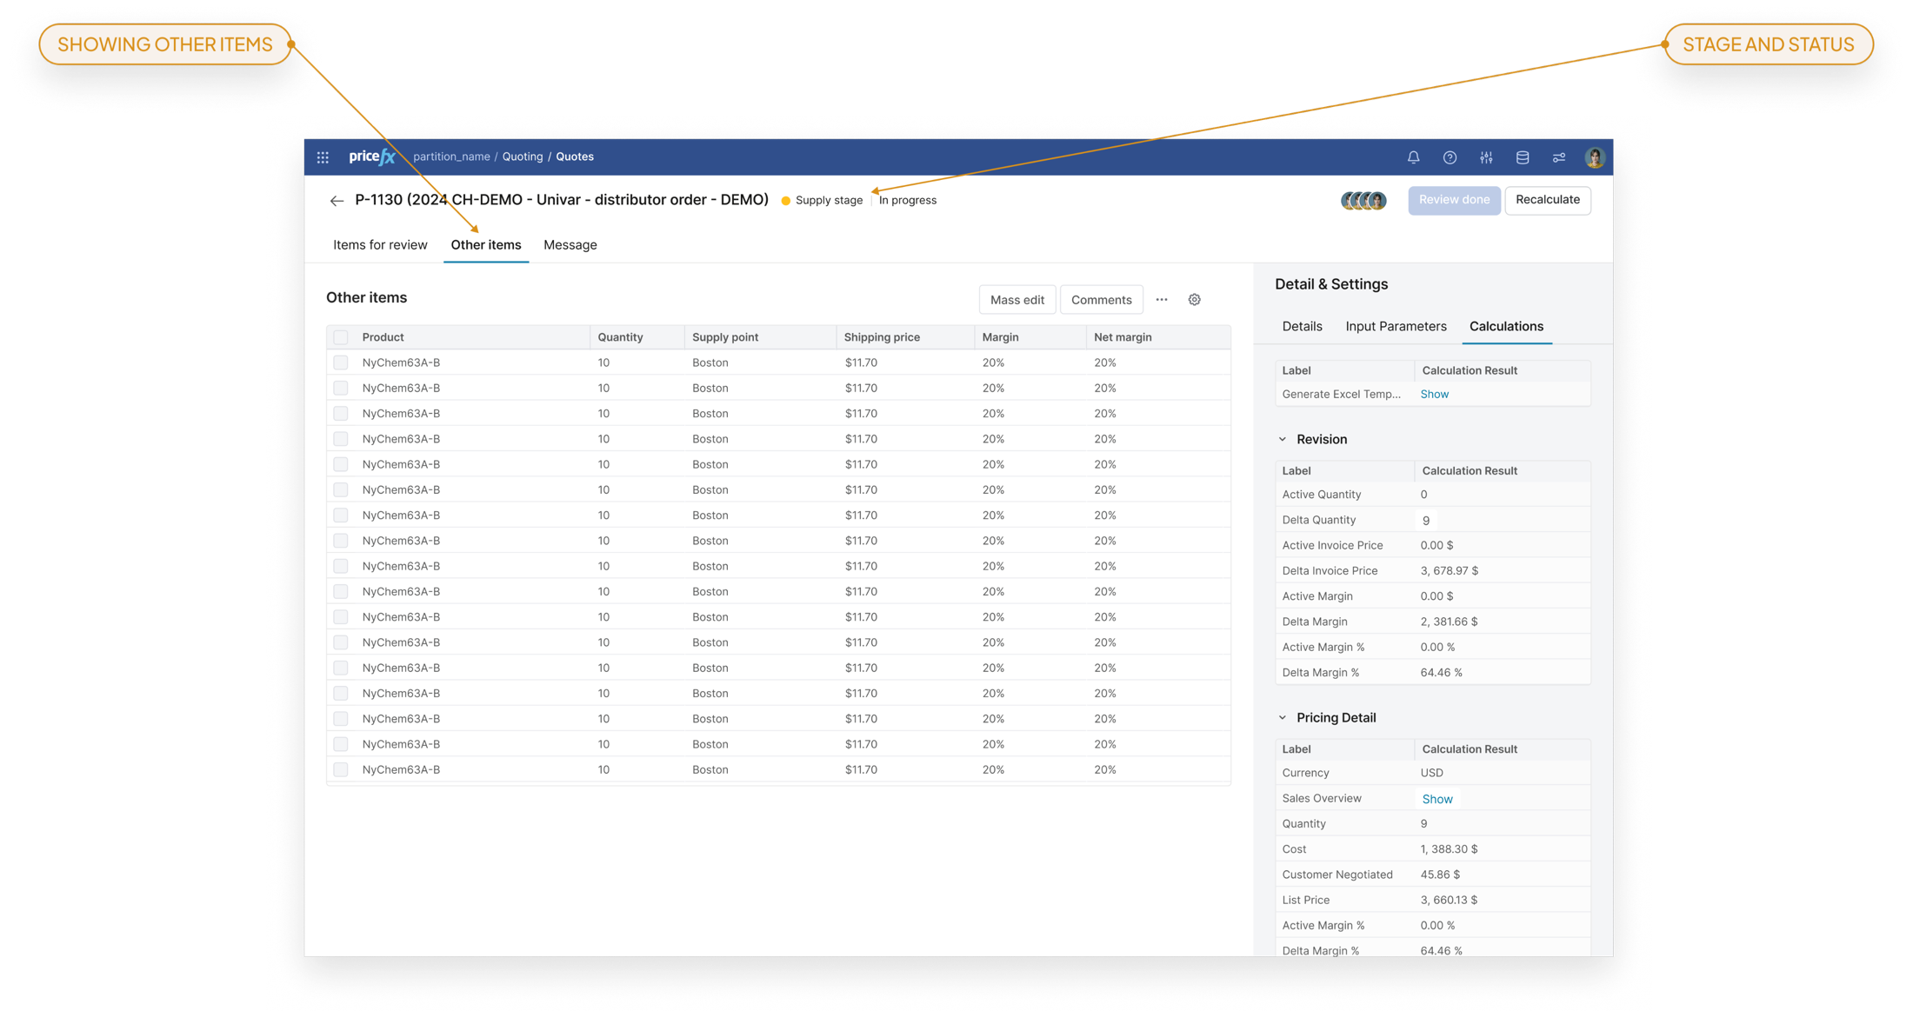Check the sixth NyChem63A-B row checkbox
This screenshot has height=1011, width=1913.
coord(341,489)
